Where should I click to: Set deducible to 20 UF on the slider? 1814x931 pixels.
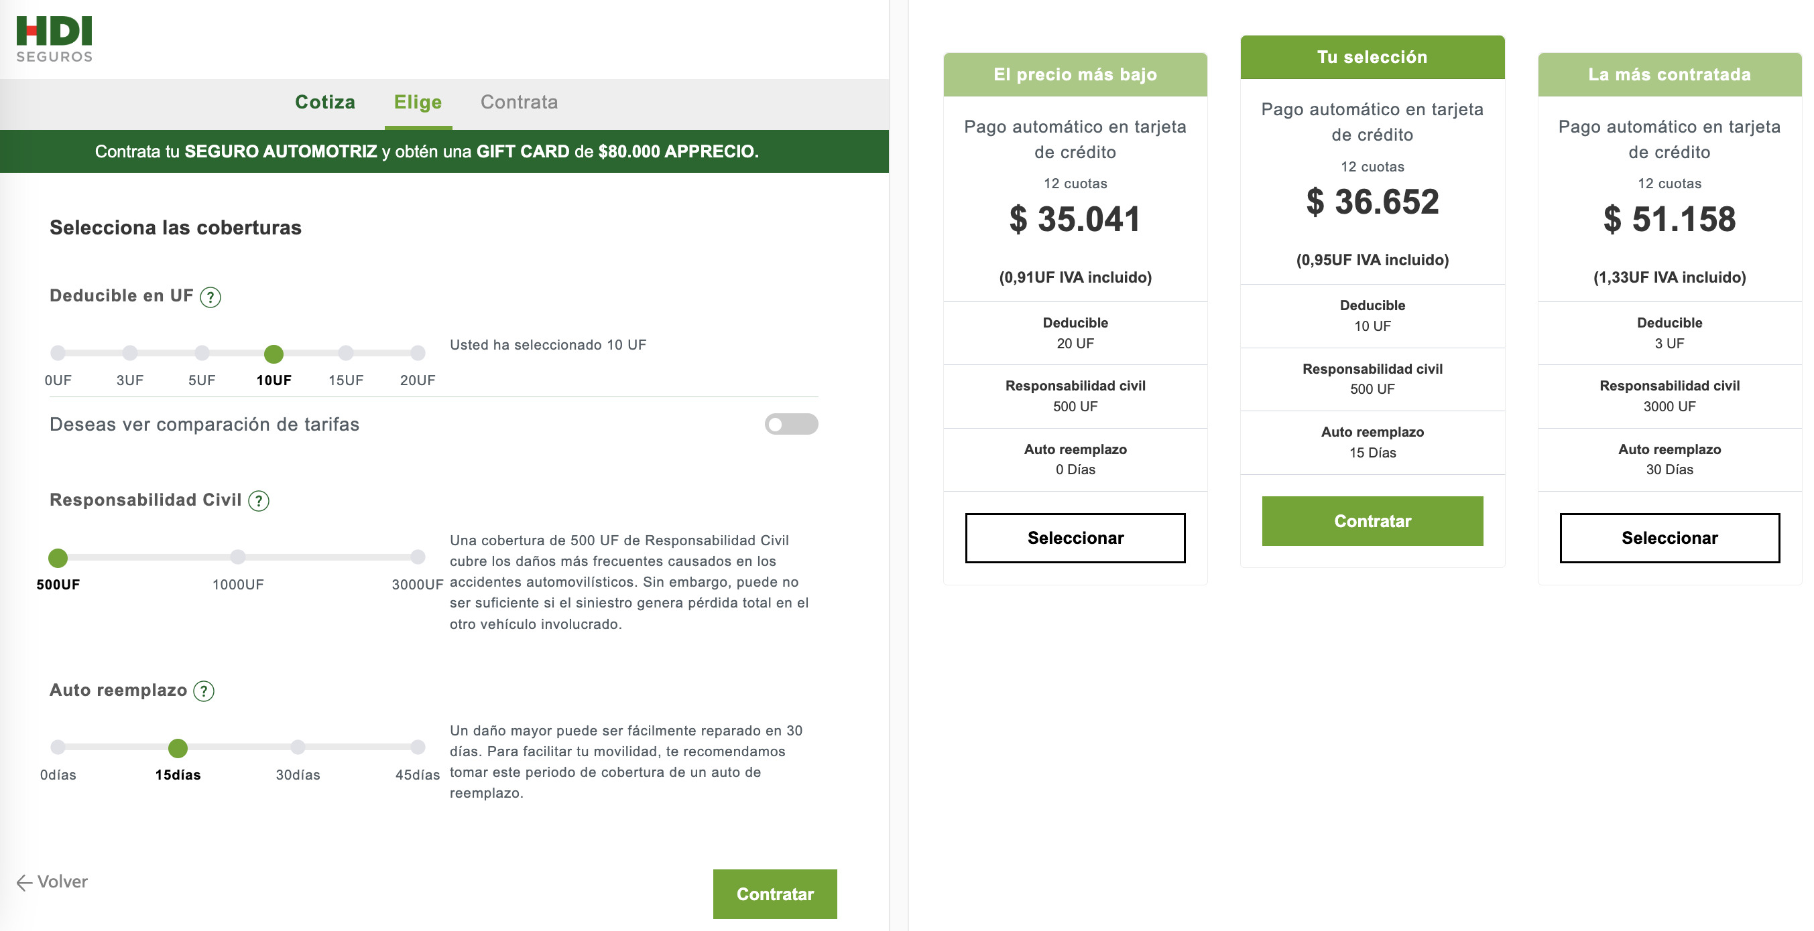(418, 353)
